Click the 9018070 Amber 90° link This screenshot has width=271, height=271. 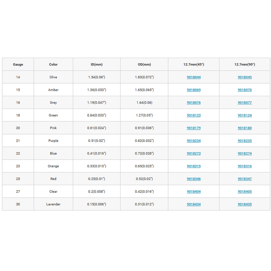[244, 90]
